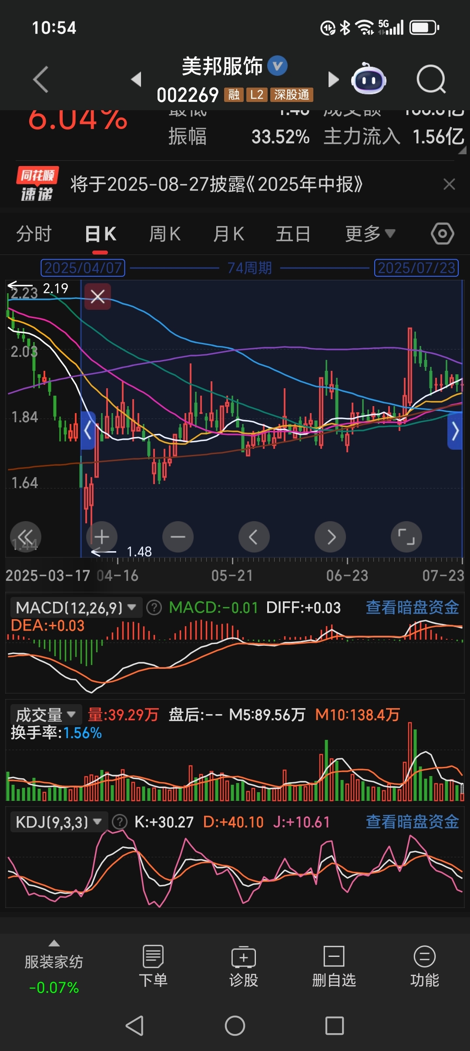Dismiss the 同花顺速递 announcement banner
Image resolution: width=470 pixels, height=1051 pixels.
pyautogui.click(x=449, y=184)
